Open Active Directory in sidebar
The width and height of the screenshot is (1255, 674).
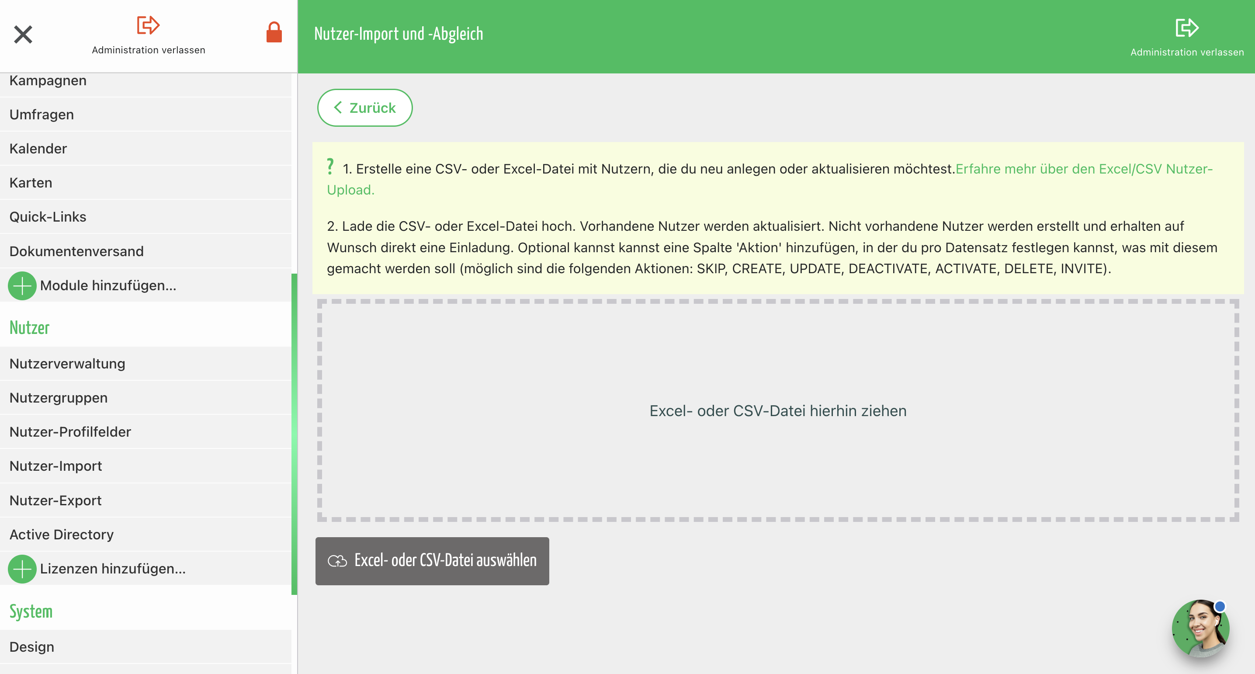[x=146, y=535]
